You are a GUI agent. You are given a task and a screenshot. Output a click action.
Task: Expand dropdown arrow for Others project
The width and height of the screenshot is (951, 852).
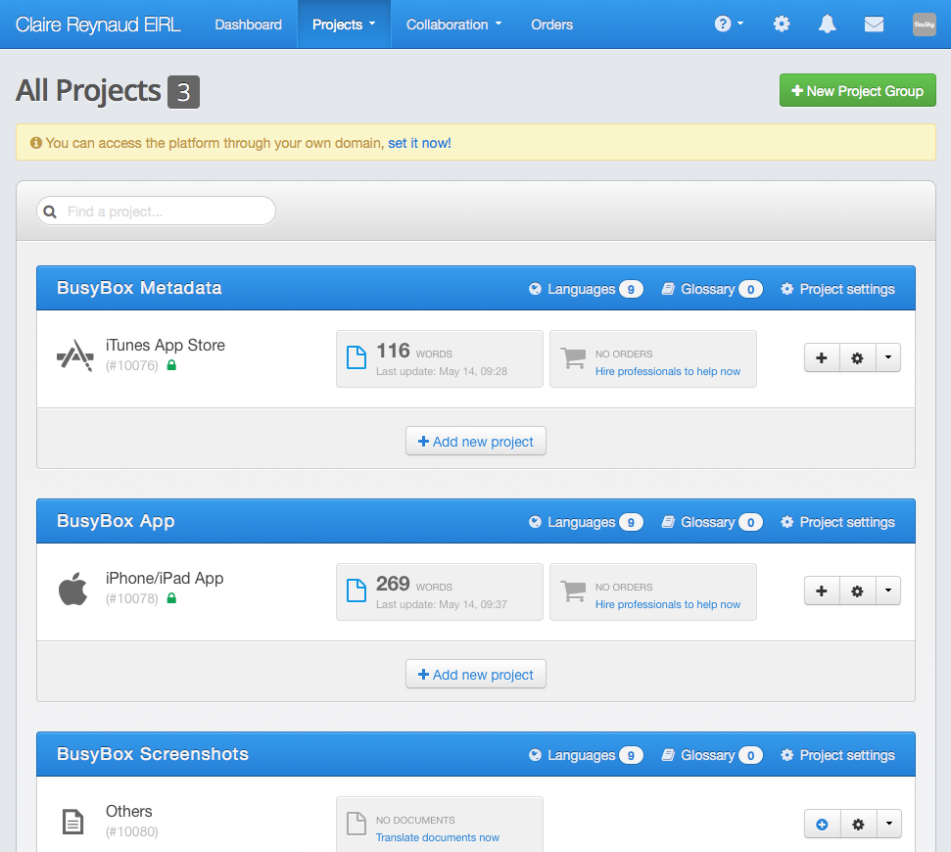889,825
